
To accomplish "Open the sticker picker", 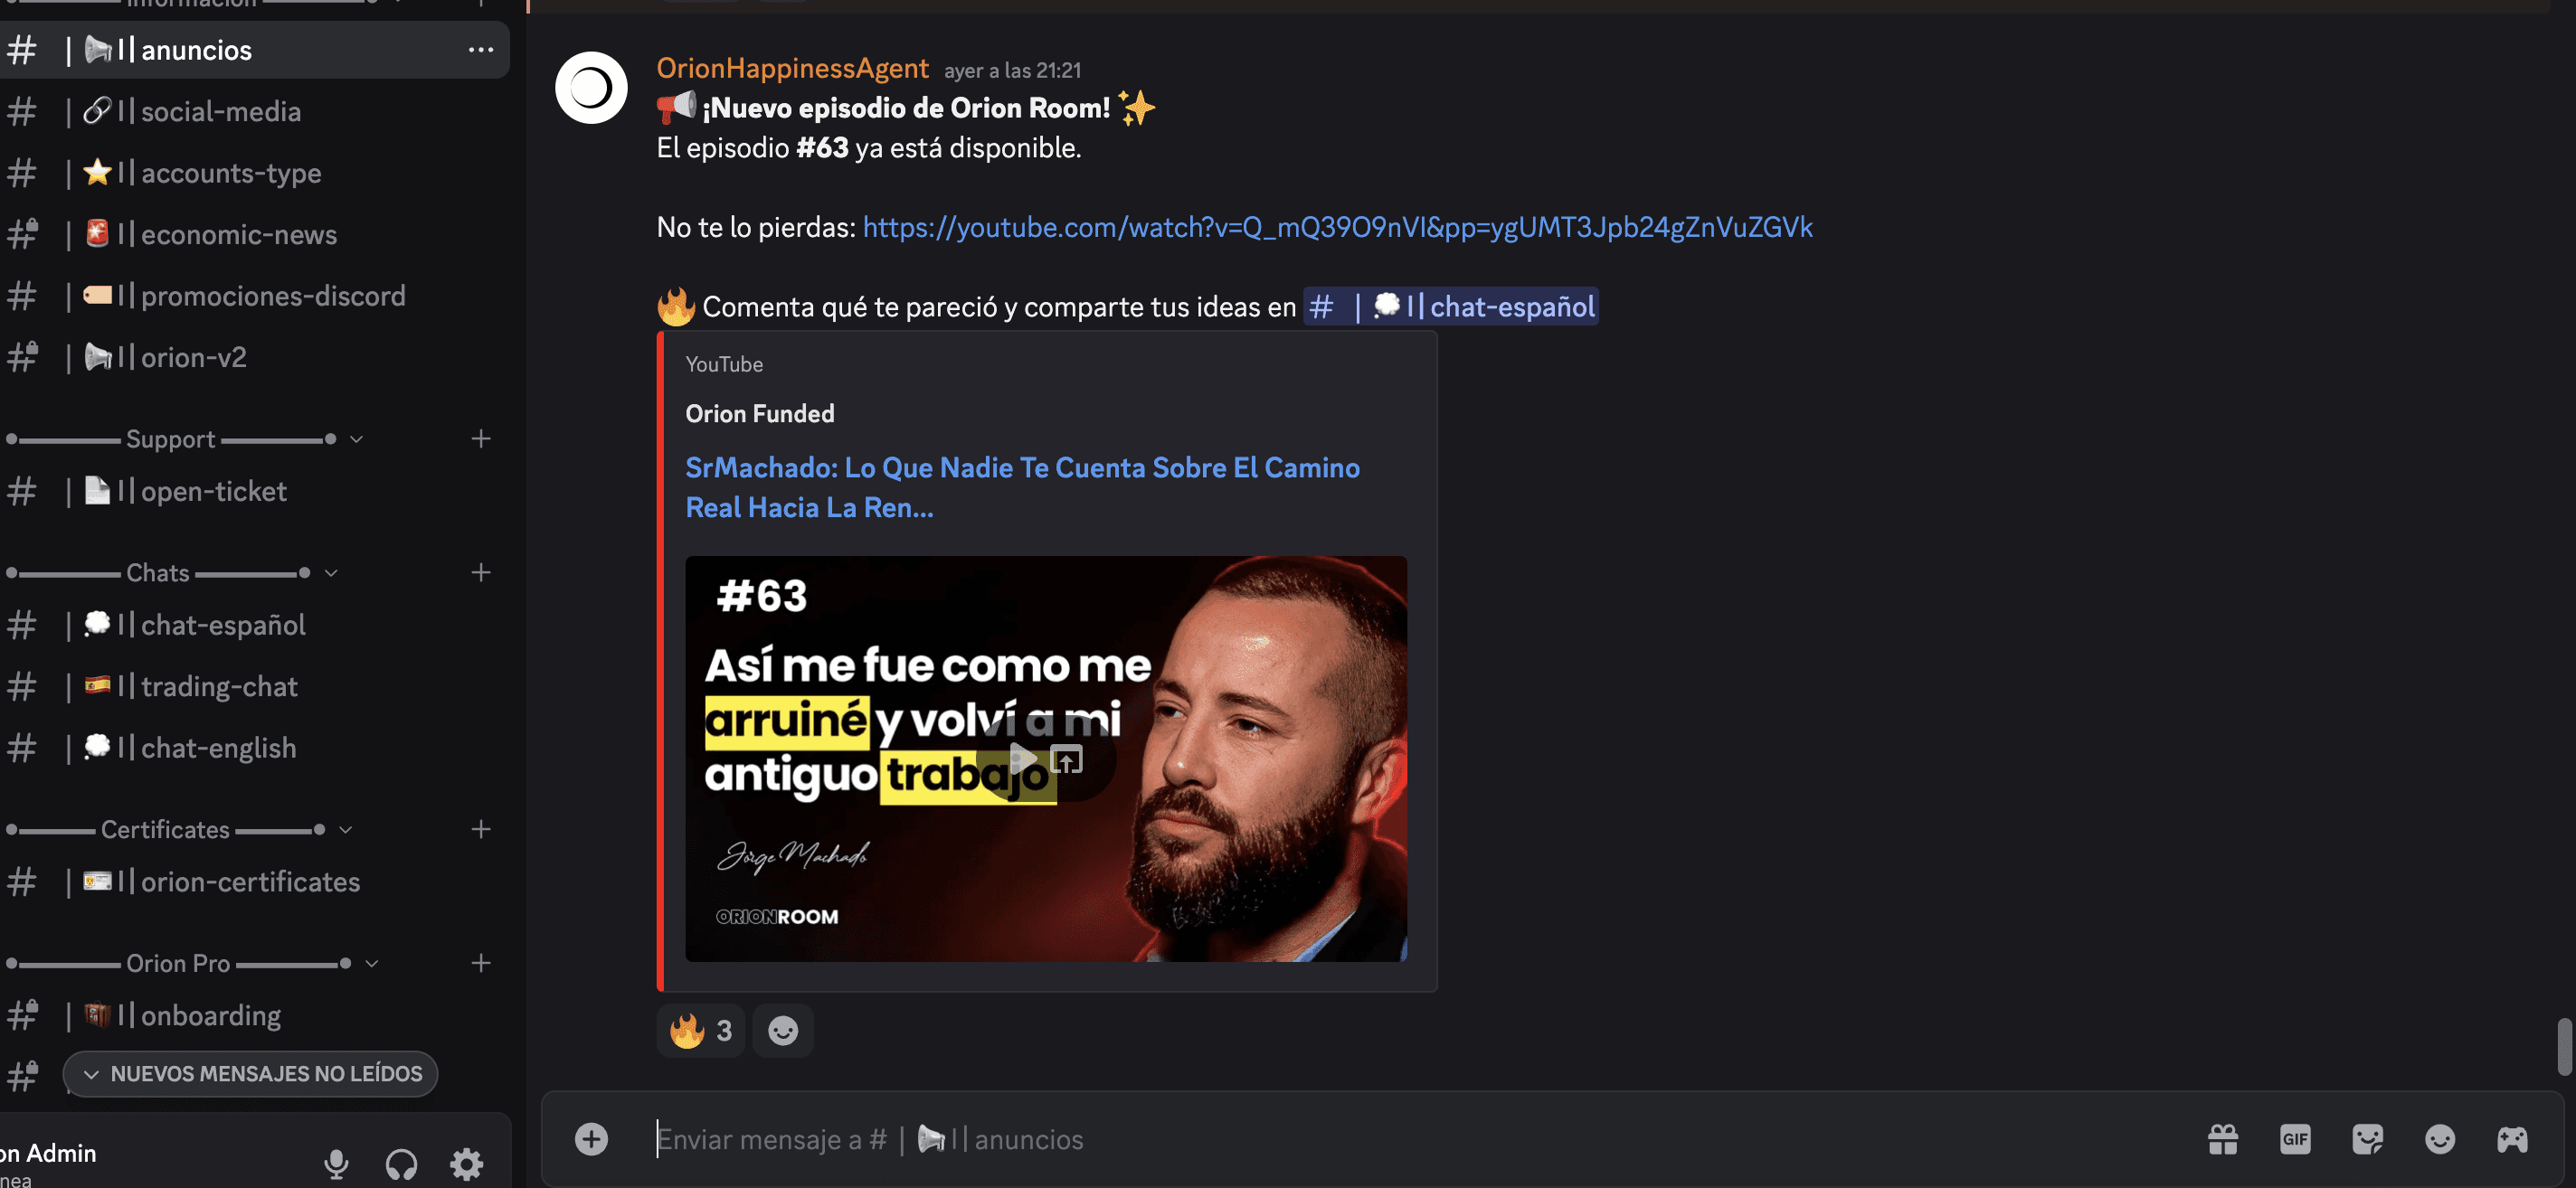I will coord(2367,1139).
